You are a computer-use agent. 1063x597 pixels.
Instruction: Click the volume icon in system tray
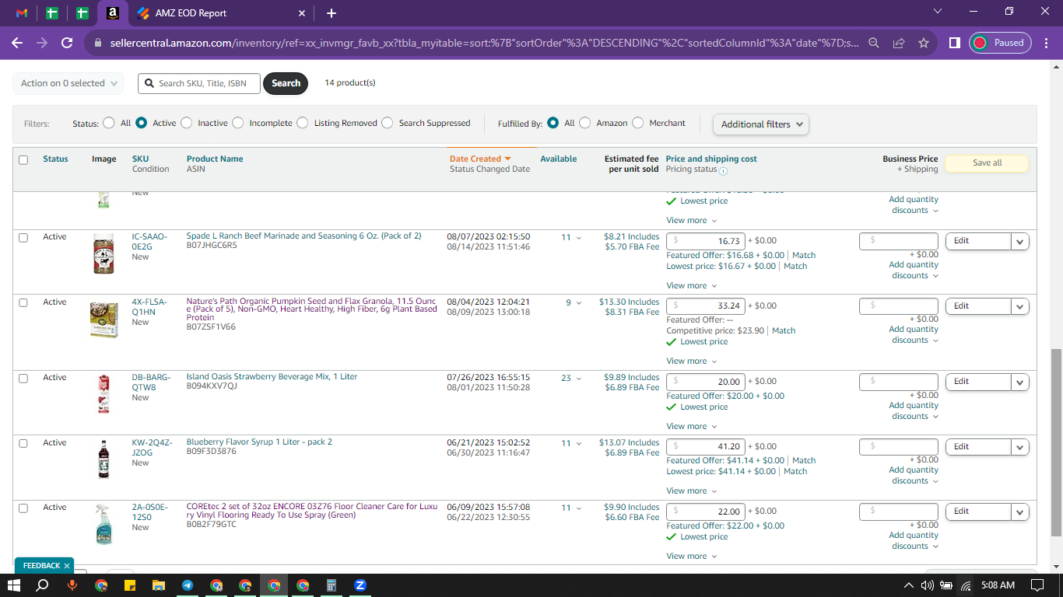(927, 585)
